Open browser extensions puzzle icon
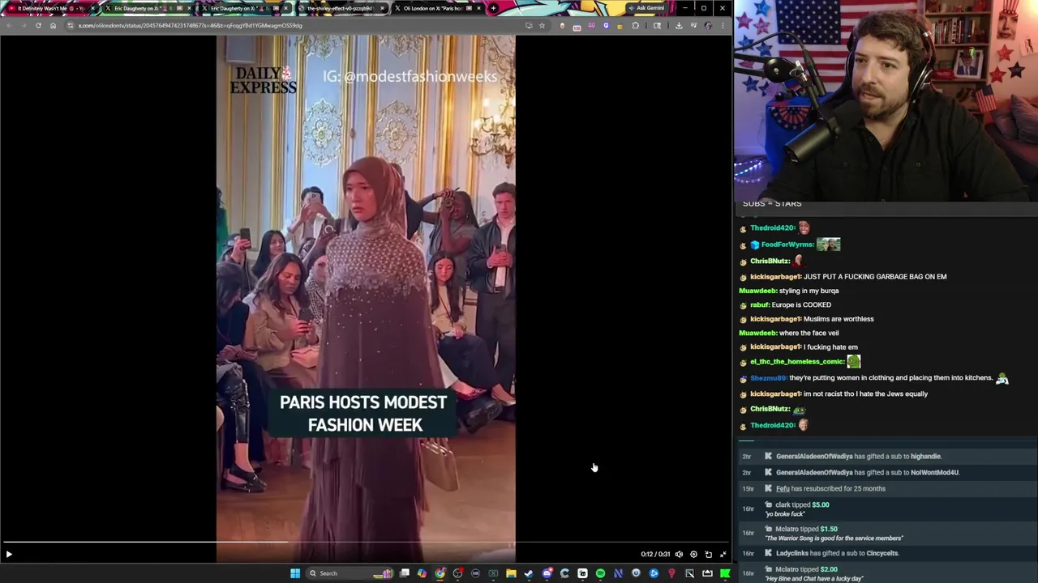The image size is (1038, 583). [x=635, y=25]
